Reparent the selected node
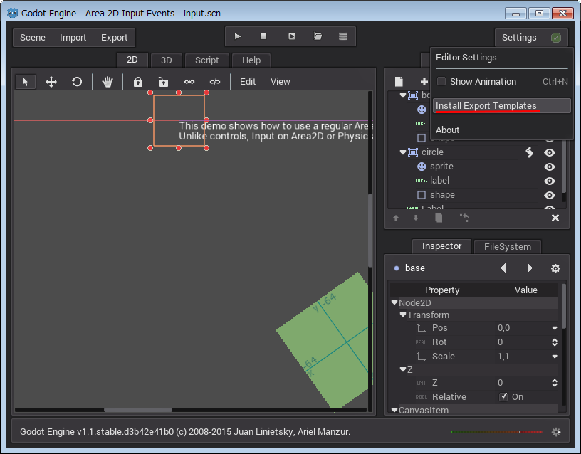 (x=464, y=218)
